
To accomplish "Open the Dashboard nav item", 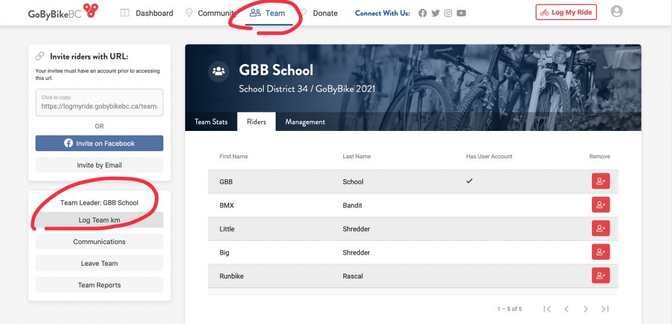I will pos(146,13).
